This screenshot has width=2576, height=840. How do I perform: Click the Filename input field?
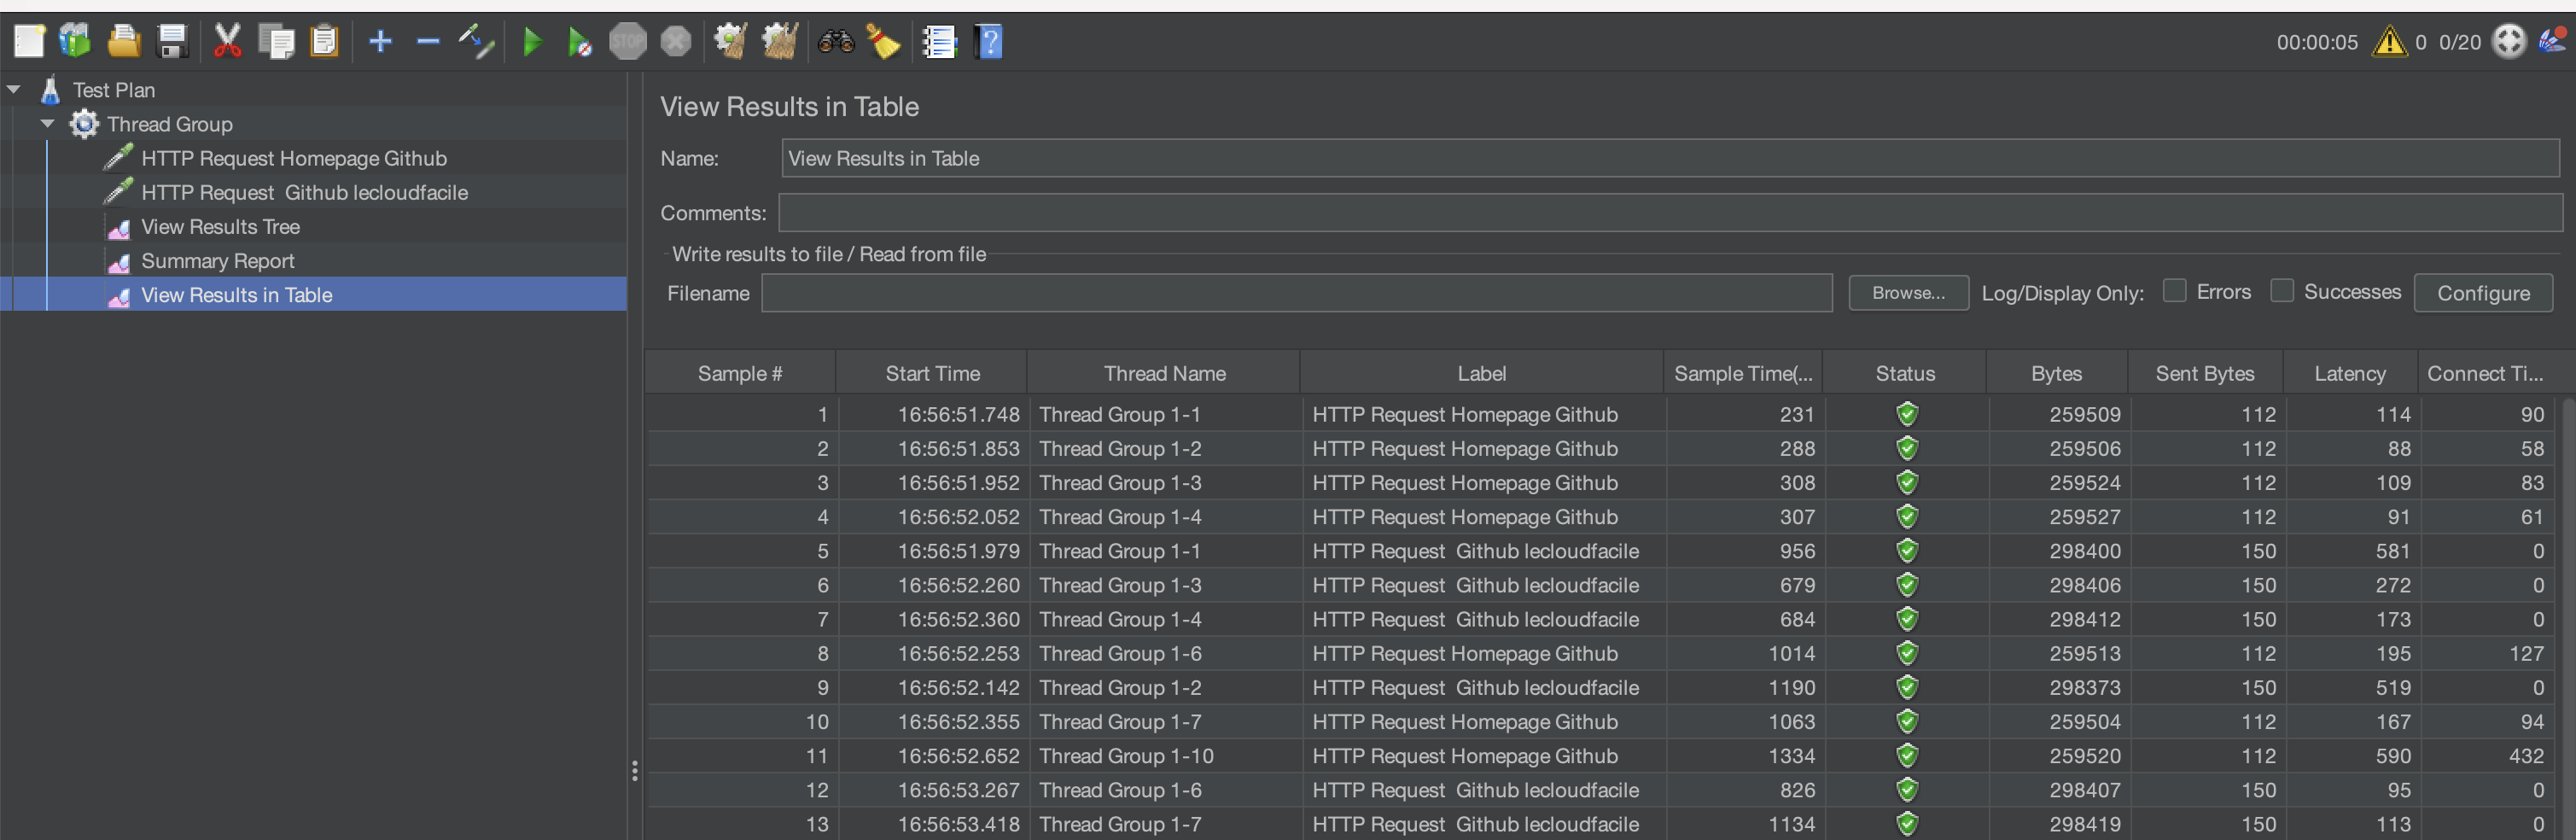pos(1296,293)
